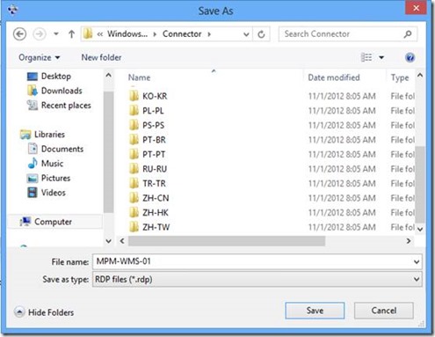Open the Documents library
The image size is (435, 337).
click(55, 149)
